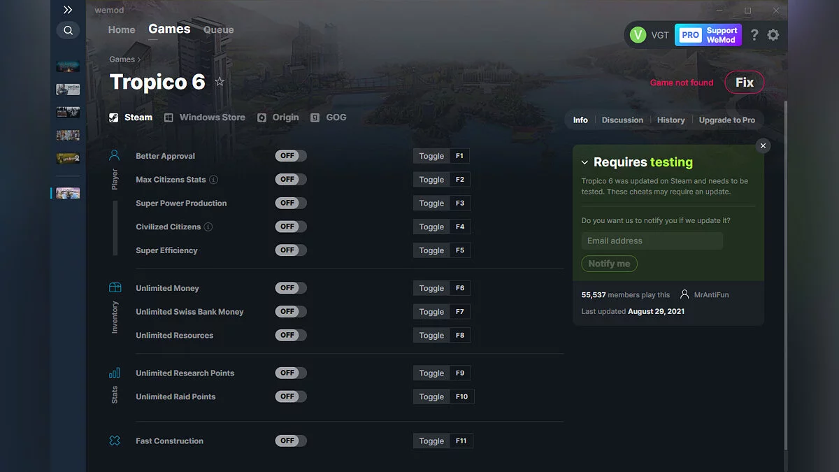Click PRO Support WeMod button
The width and height of the screenshot is (839, 472).
click(708, 35)
